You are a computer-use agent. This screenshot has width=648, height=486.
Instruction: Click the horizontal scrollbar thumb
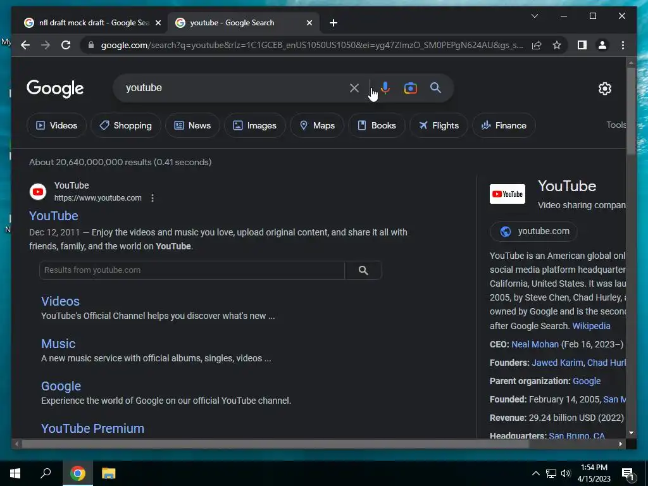[x=275, y=444]
